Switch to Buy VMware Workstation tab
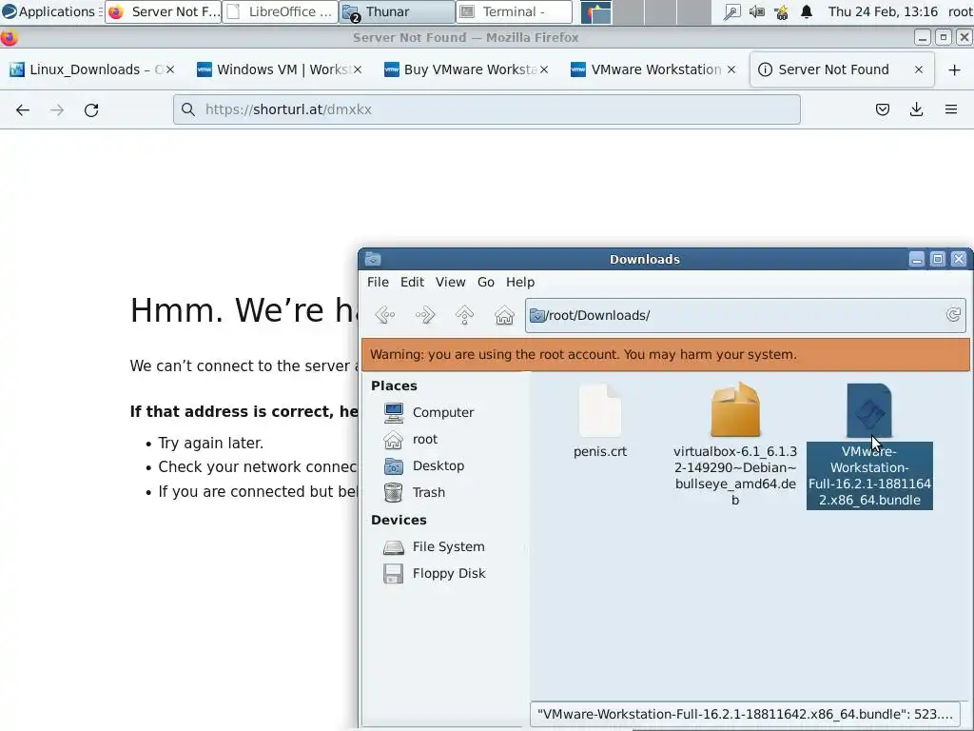The height and width of the screenshot is (731, 974). tap(466, 69)
